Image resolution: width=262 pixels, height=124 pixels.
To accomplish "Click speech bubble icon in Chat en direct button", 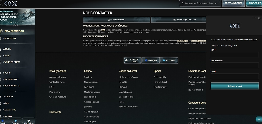I will [109, 20].
